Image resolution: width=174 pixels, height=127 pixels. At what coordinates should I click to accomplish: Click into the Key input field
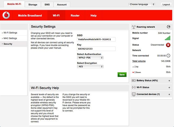click(x=96, y=49)
